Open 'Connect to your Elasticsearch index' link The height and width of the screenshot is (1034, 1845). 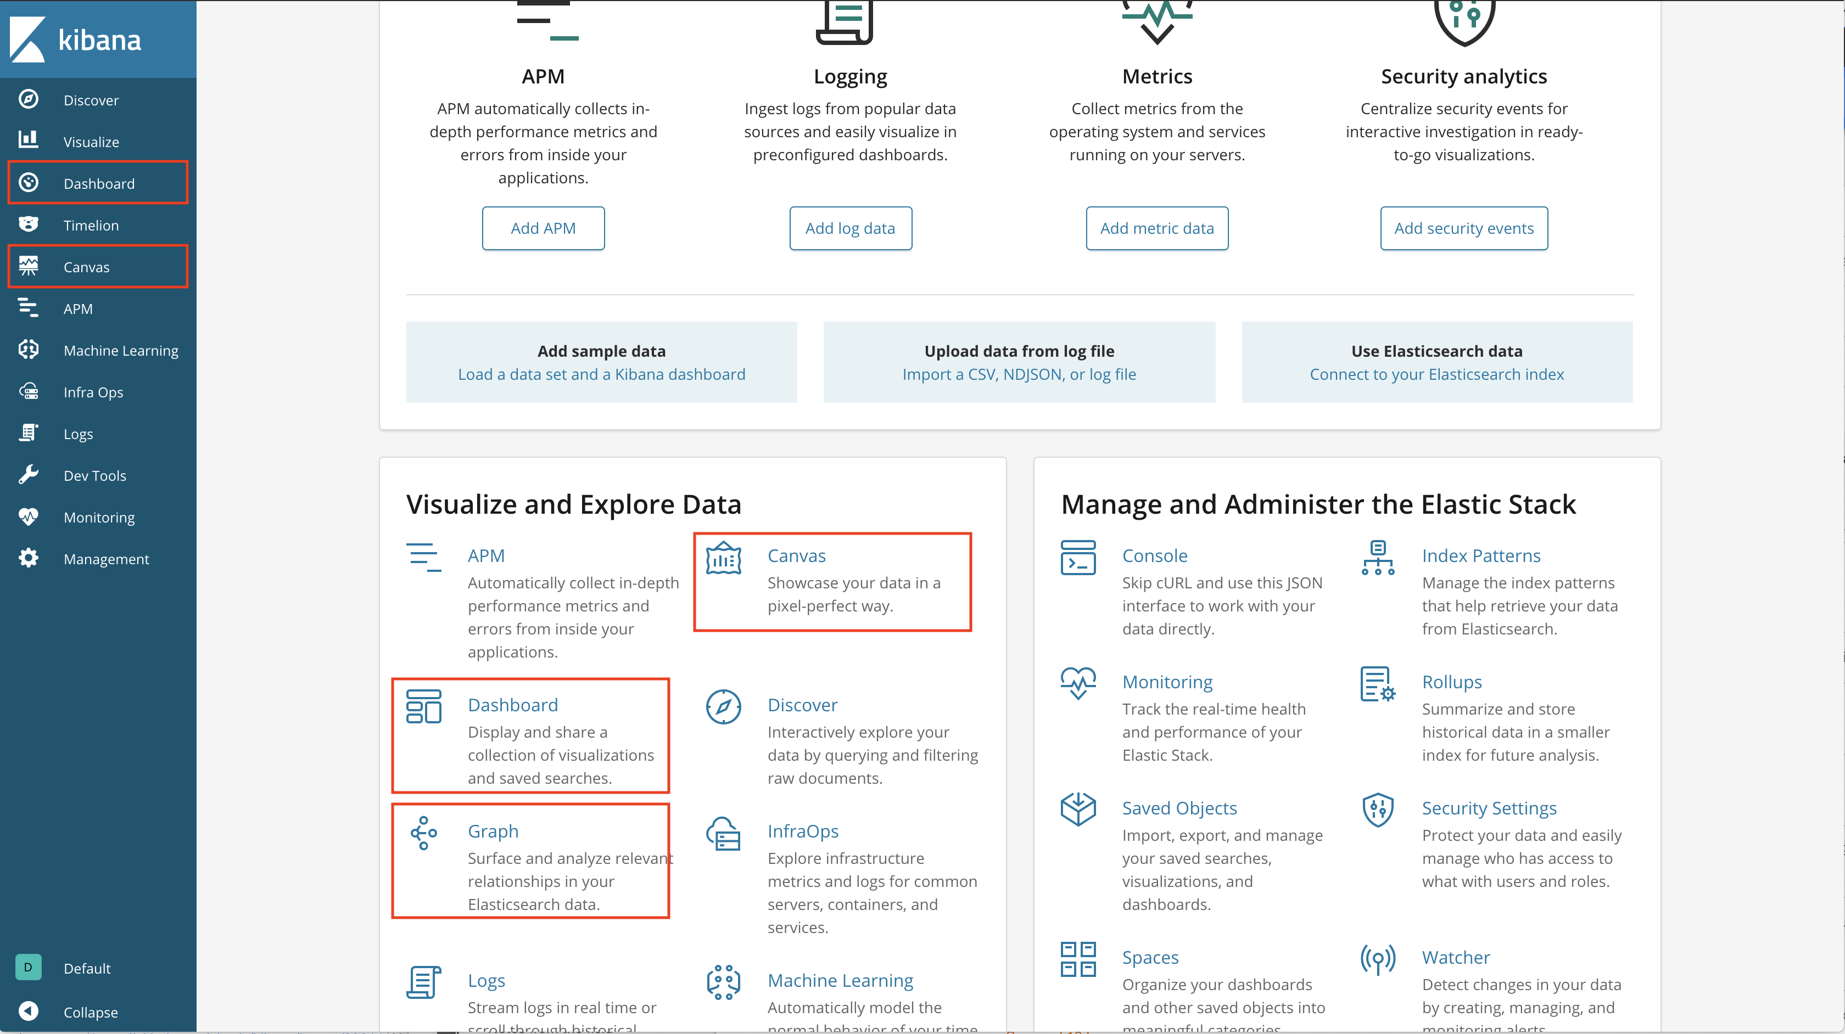coord(1437,374)
